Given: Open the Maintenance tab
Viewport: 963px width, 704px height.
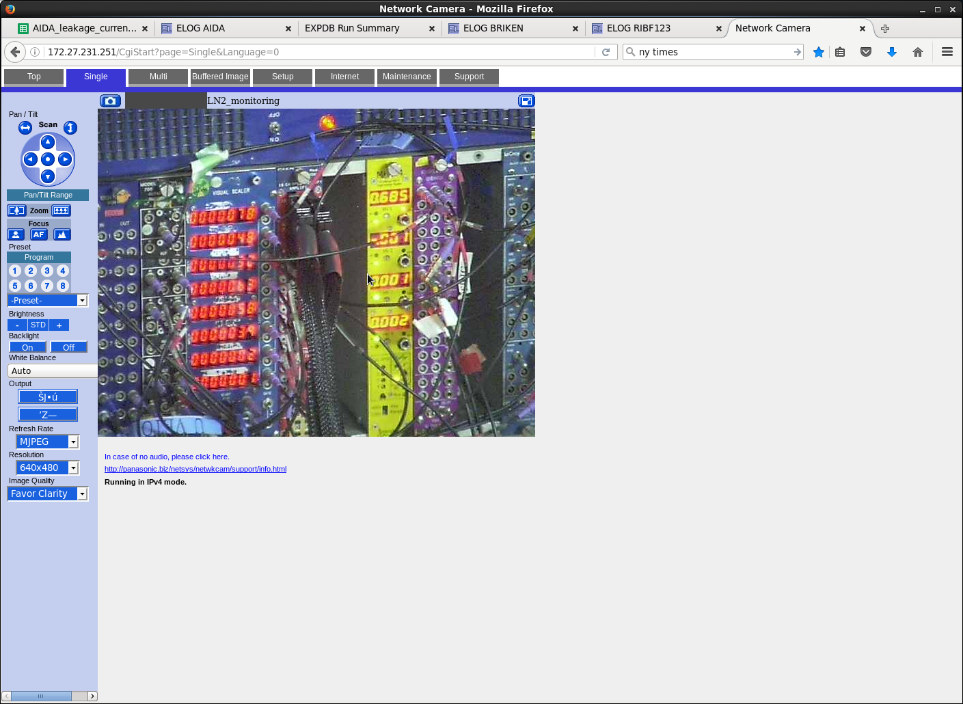Looking at the screenshot, I should coord(407,77).
